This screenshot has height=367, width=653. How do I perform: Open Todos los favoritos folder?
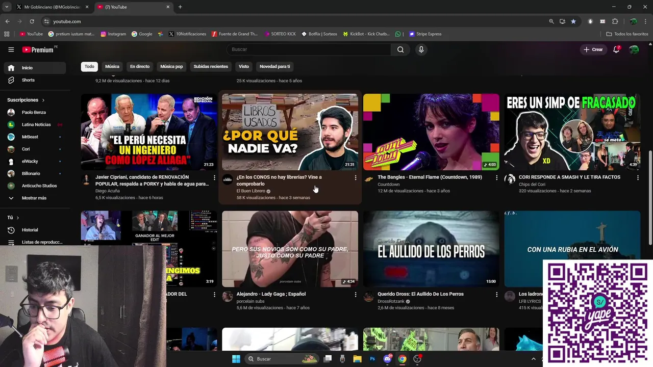click(x=627, y=34)
